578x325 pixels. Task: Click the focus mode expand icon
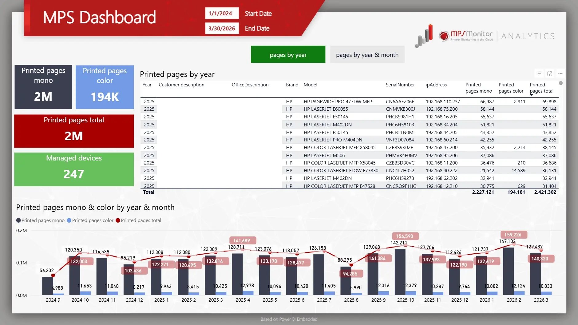[x=550, y=73]
